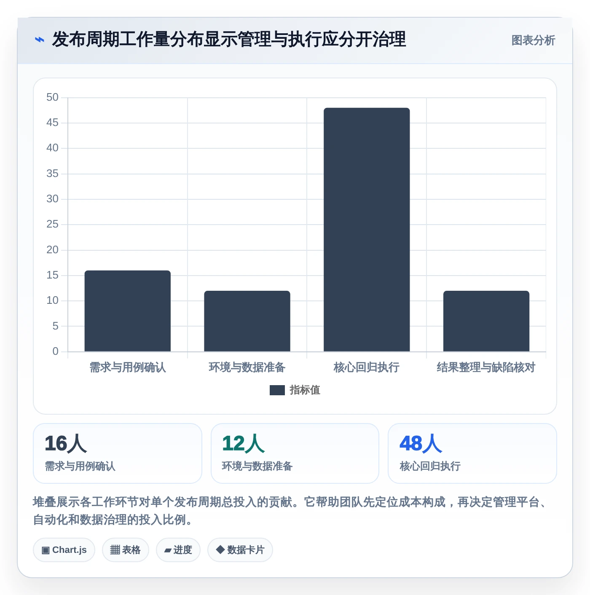Click the x-axis label 环境与数据准备

pyautogui.click(x=247, y=367)
